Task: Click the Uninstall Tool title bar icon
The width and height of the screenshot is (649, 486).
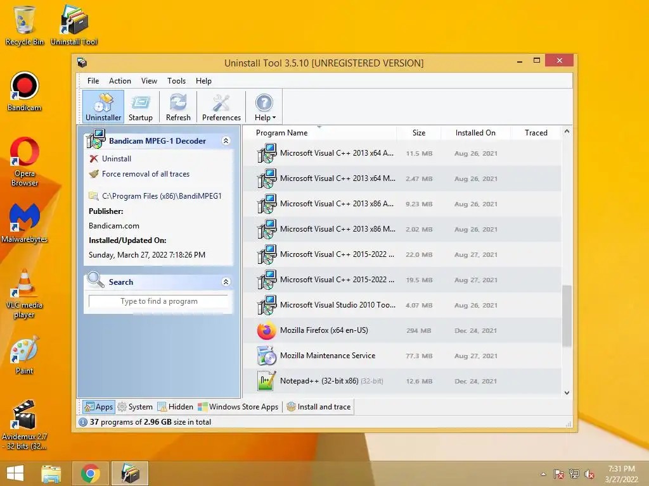Action: coord(82,63)
